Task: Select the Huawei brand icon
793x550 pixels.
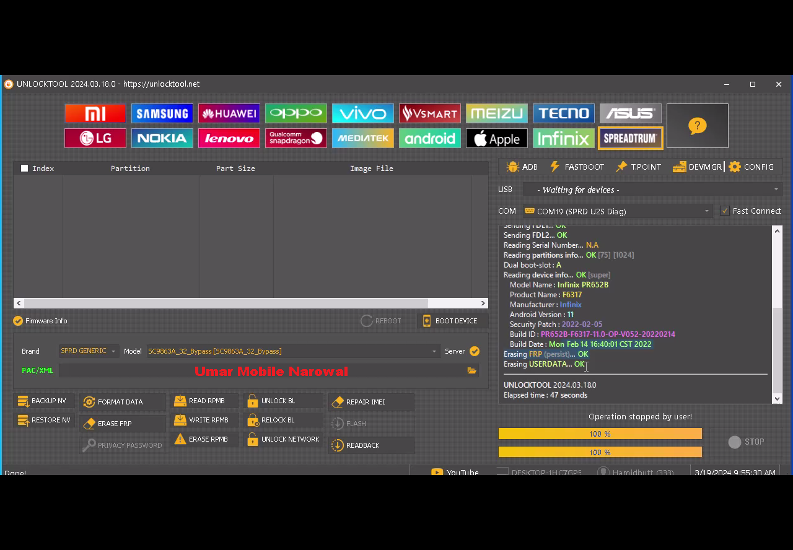Action: point(229,113)
